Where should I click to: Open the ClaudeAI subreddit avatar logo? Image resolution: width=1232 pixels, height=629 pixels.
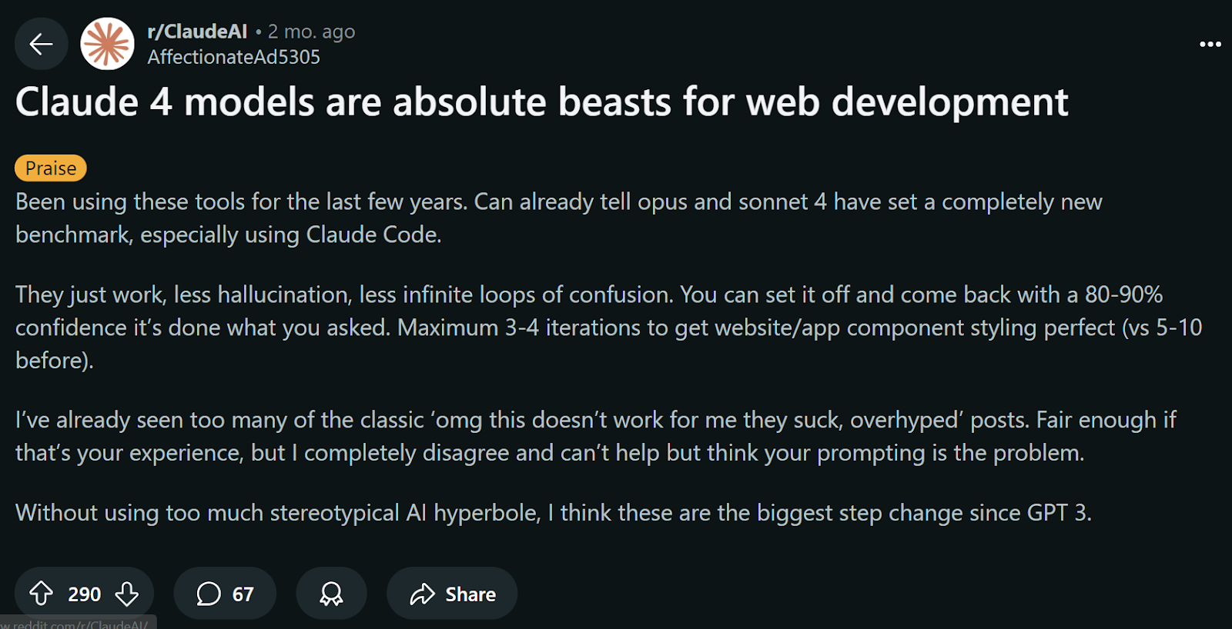107,44
